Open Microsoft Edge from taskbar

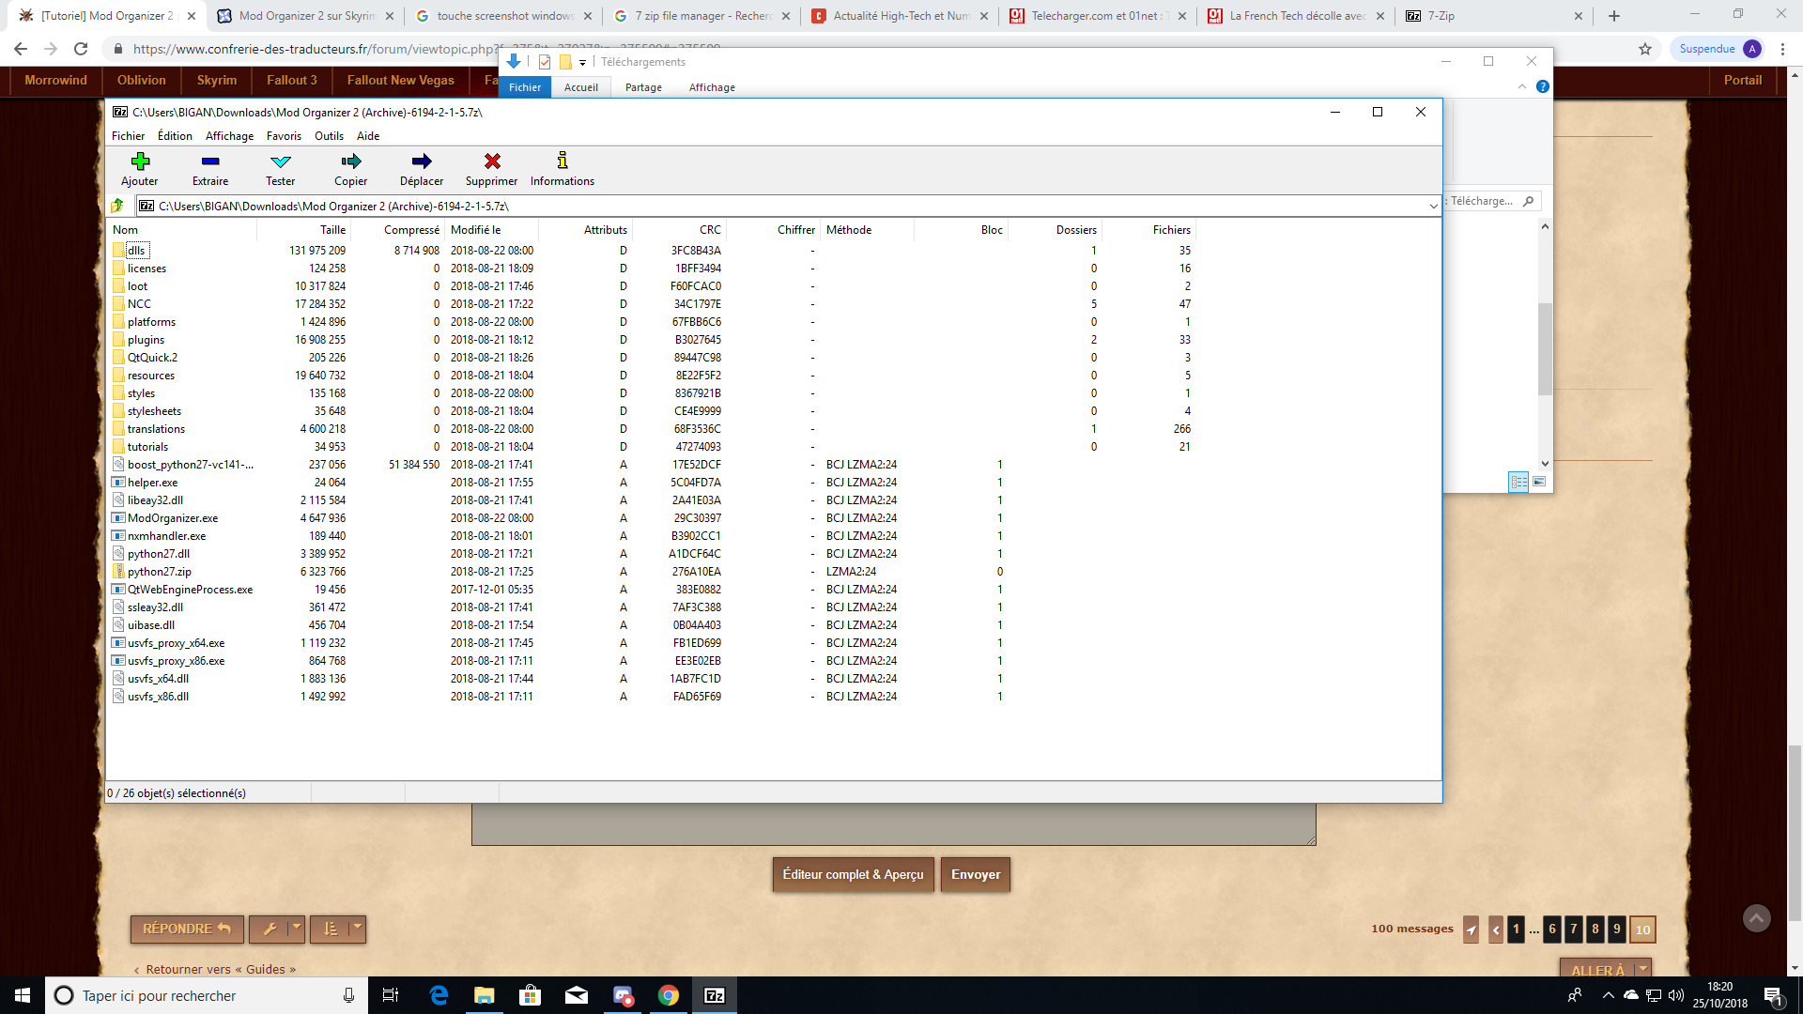pos(439,995)
